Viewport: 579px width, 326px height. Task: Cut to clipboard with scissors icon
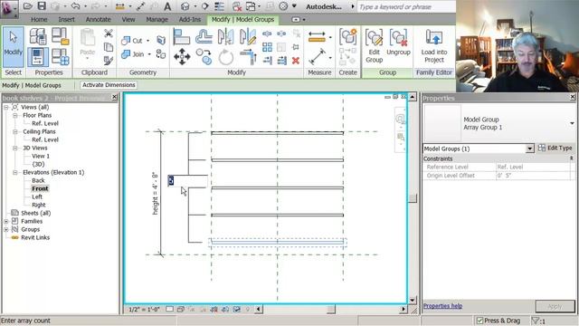pos(109,34)
